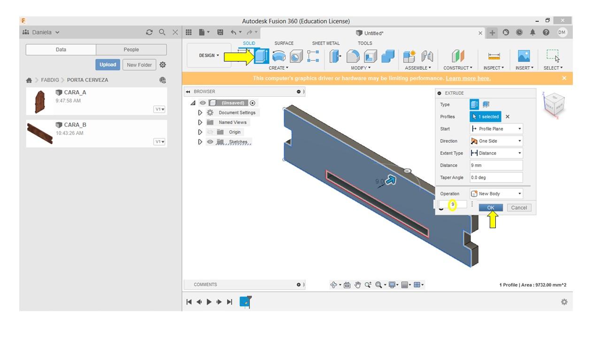
Task: Open the CARA_A design thumbnail
Action: coord(40,101)
